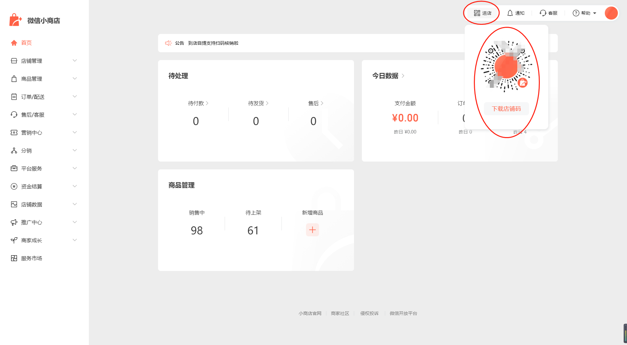Open the 待付款 pending payment link

pos(198,103)
